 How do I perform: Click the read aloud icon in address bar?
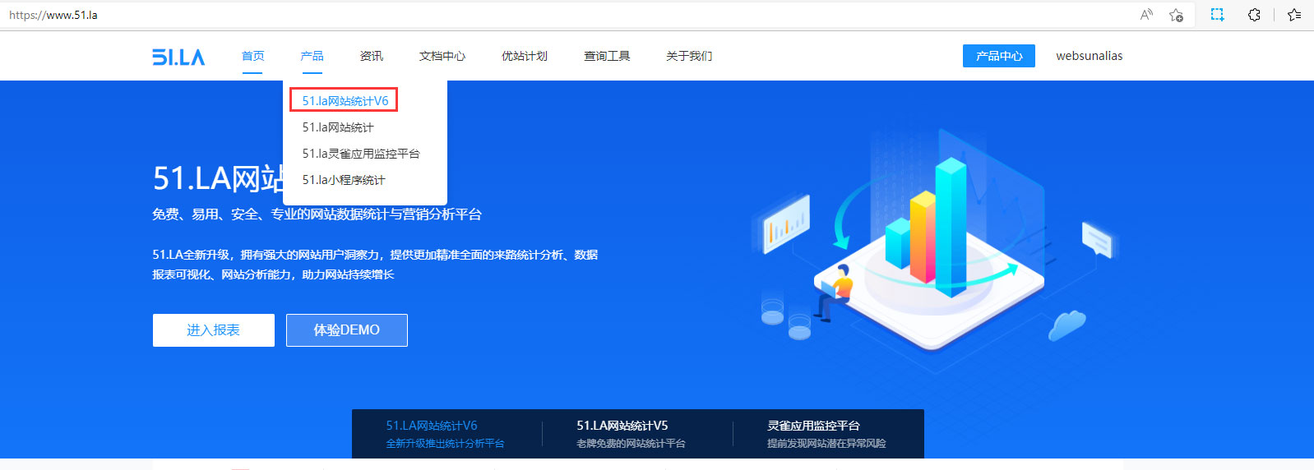pyautogui.click(x=1146, y=15)
